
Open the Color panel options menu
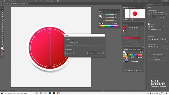119,12
